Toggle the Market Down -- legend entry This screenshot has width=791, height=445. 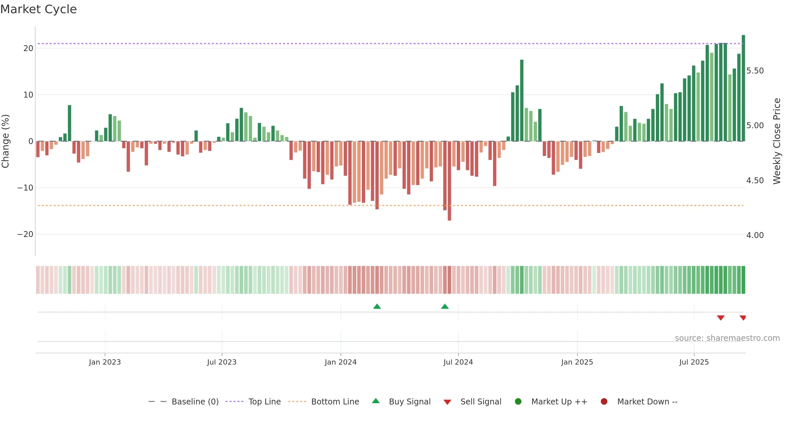pos(639,401)
